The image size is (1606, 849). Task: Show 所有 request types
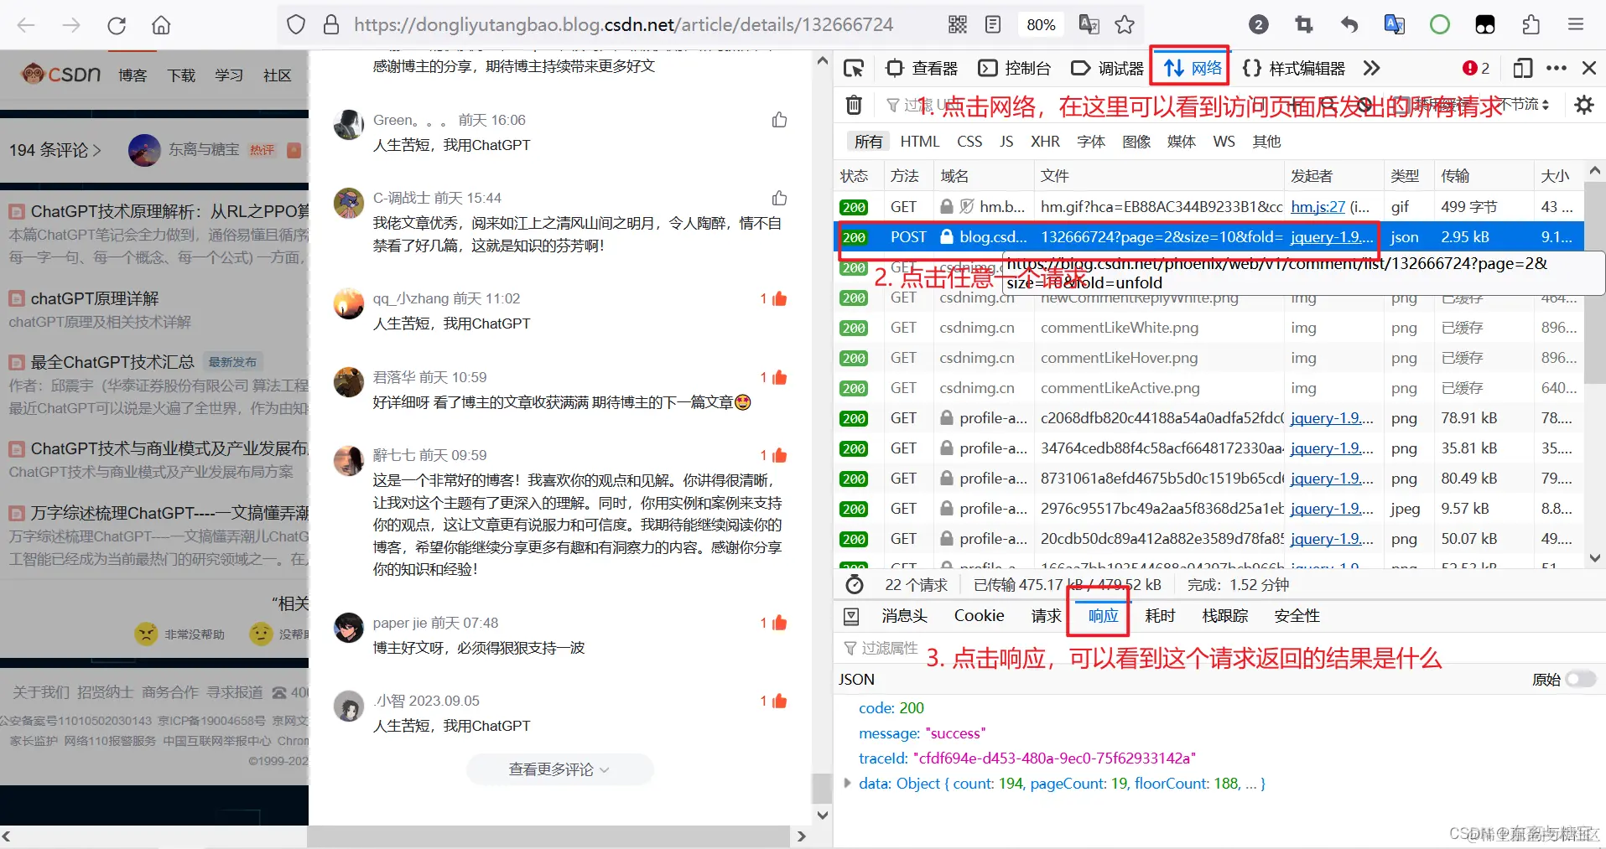(869, 142)
